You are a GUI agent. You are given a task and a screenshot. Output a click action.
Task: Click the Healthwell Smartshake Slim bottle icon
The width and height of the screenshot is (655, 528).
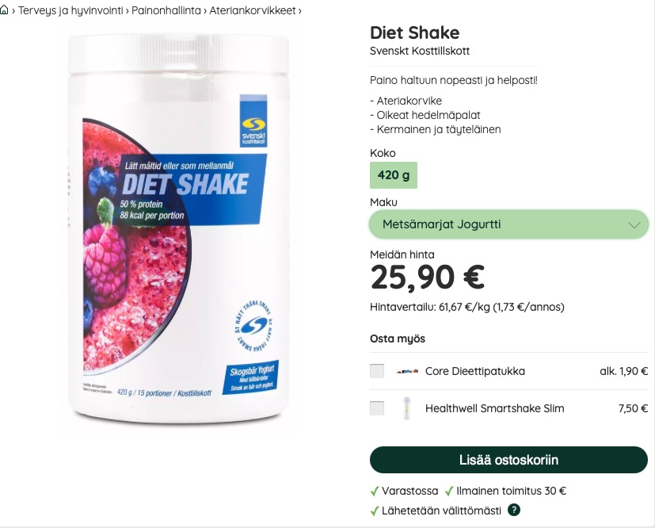click(x=406, y=408)
